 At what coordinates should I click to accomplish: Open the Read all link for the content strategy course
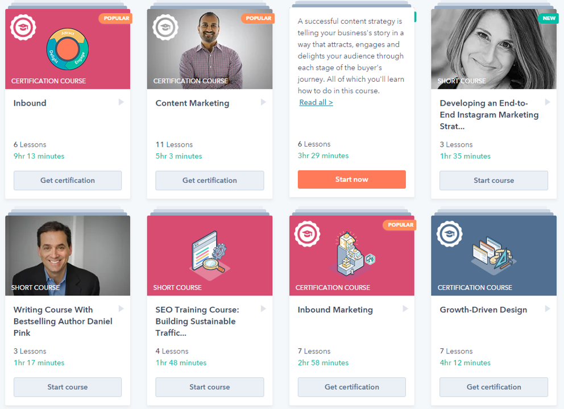click(316, 102)
